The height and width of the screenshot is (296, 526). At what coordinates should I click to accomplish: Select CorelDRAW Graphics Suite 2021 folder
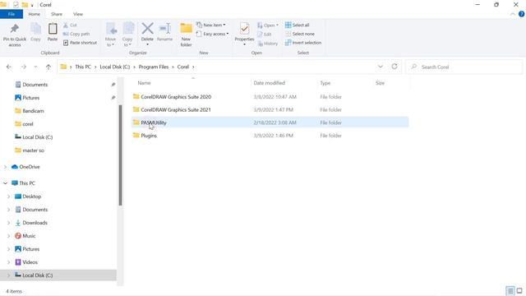pyautogui.click(x=270, y=109)
